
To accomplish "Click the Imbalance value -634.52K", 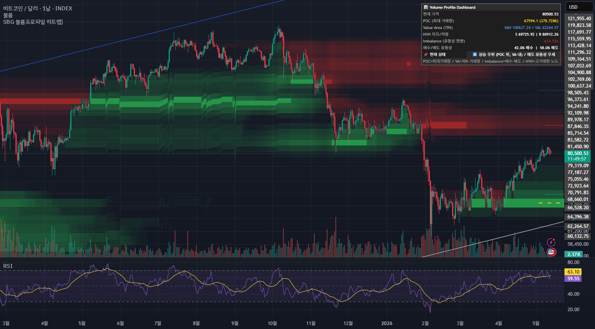I will coord(551,41).
